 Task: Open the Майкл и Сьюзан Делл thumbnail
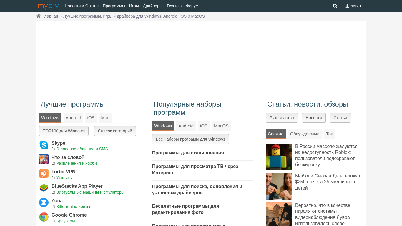279,186
